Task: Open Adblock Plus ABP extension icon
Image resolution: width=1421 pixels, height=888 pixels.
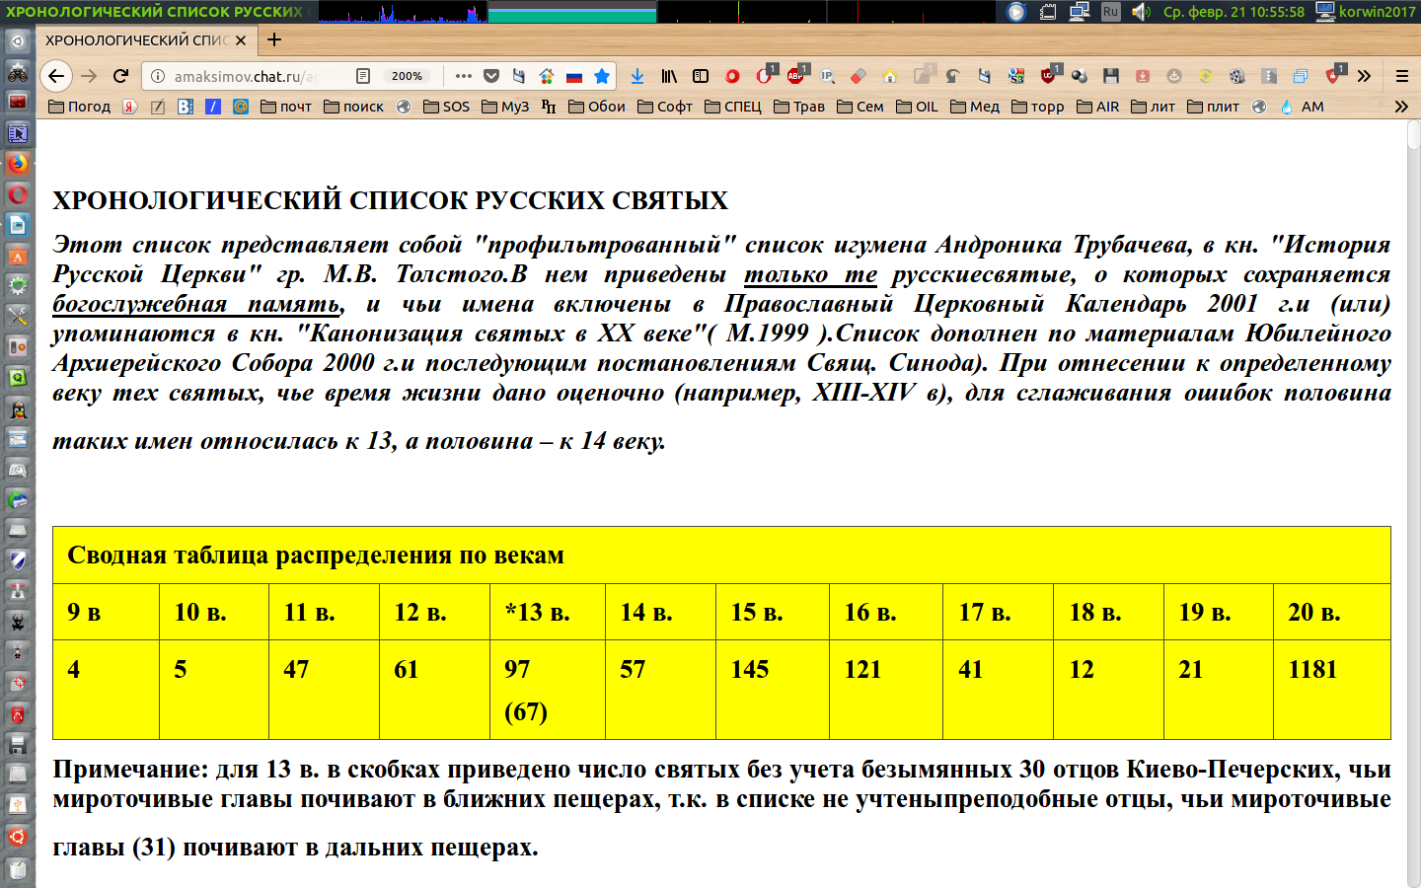Action: (795, 76)
